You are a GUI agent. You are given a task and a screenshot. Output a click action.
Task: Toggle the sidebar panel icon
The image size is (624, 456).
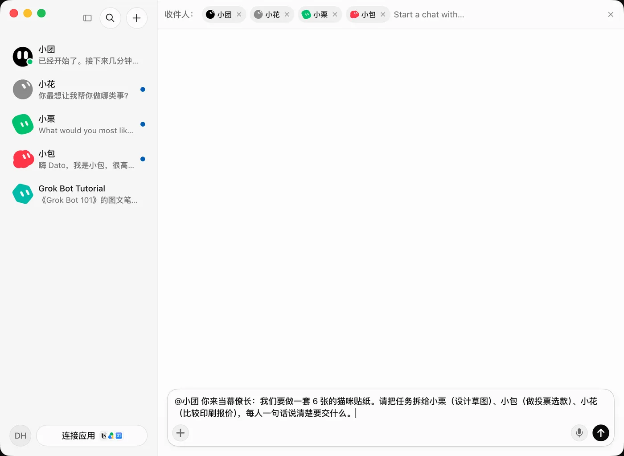point(87,18)
